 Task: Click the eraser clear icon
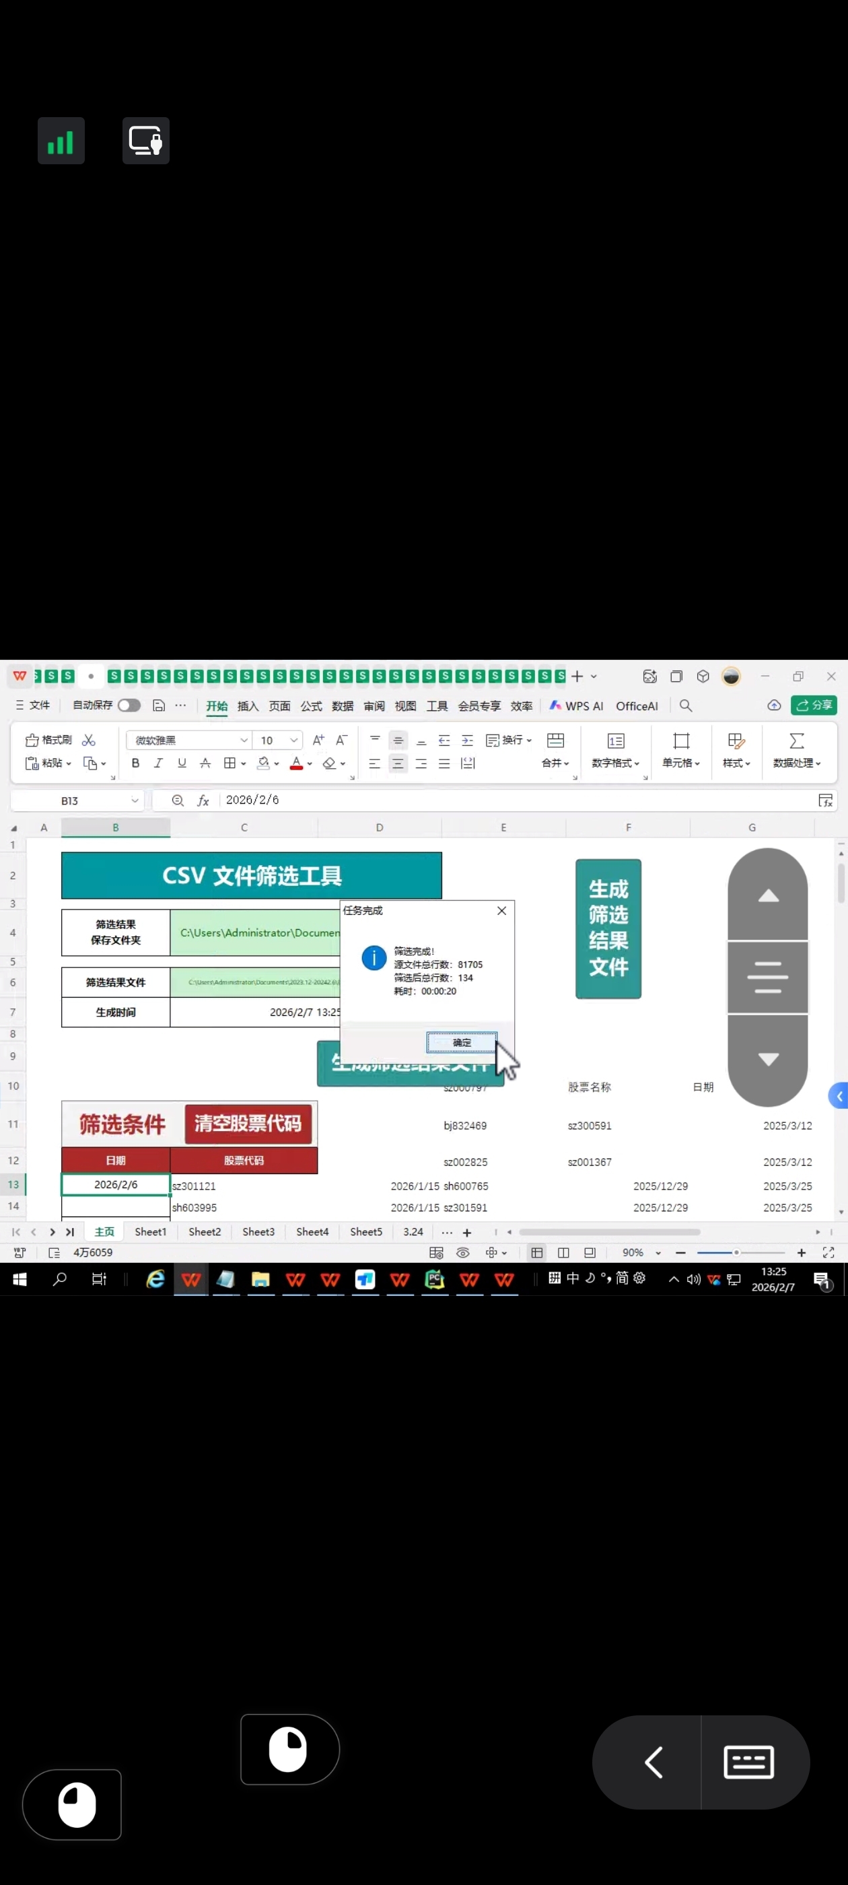tap(329, 763)
